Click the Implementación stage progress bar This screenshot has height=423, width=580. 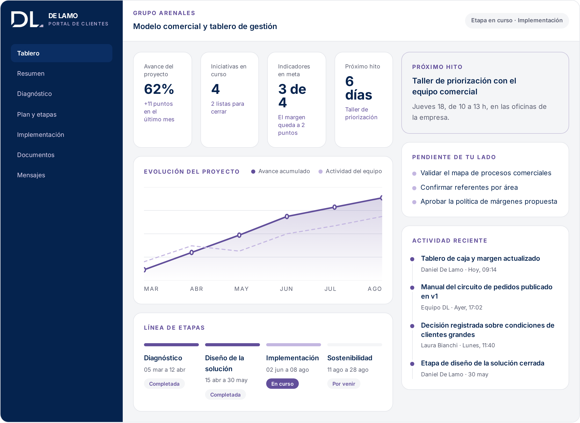click(294, 345)
